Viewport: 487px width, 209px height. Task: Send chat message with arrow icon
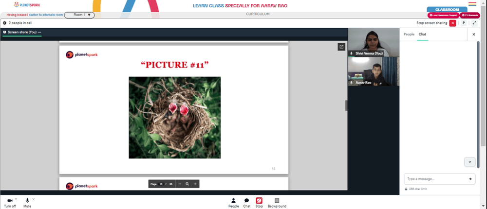point(470,179)
